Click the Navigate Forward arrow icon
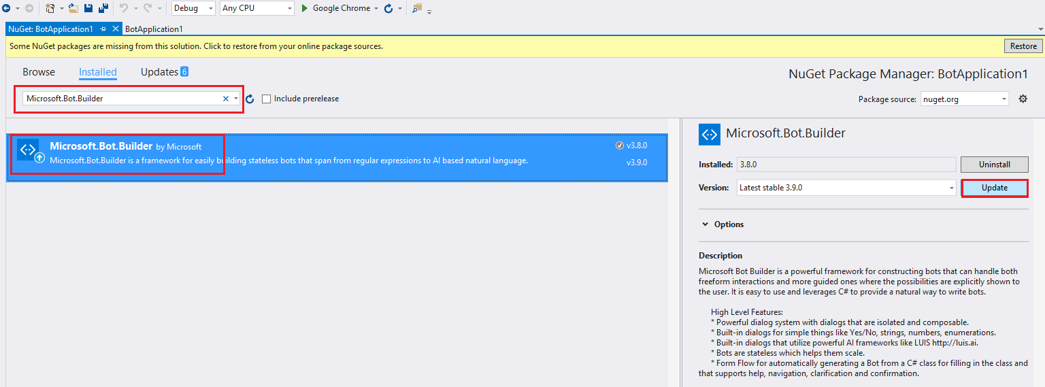Viewport: 1045px width, 387px height. pos(29,8)
